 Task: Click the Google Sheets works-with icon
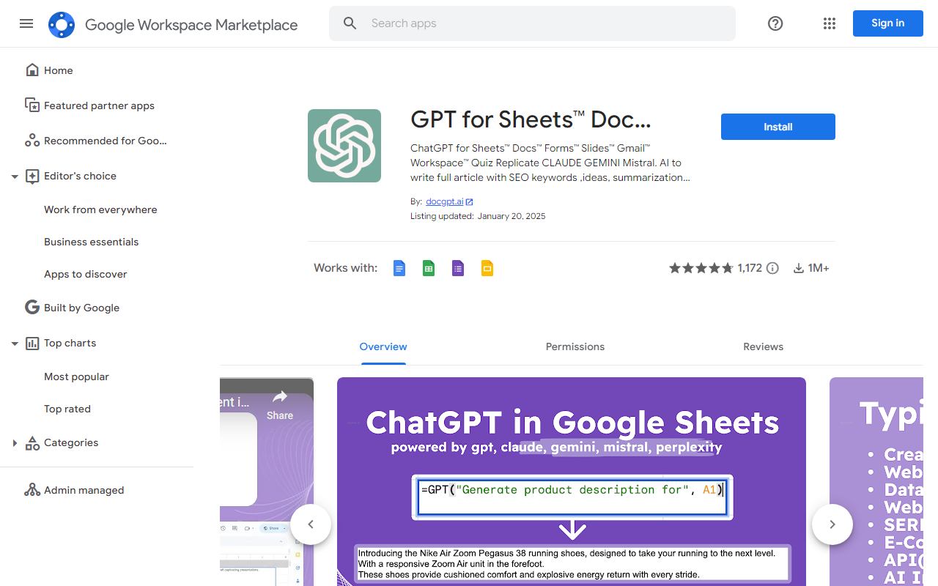[429, 268]
